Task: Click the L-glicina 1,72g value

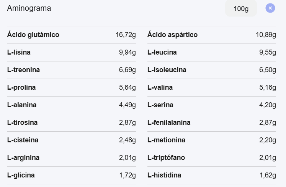Action: [x=127, y=176]
